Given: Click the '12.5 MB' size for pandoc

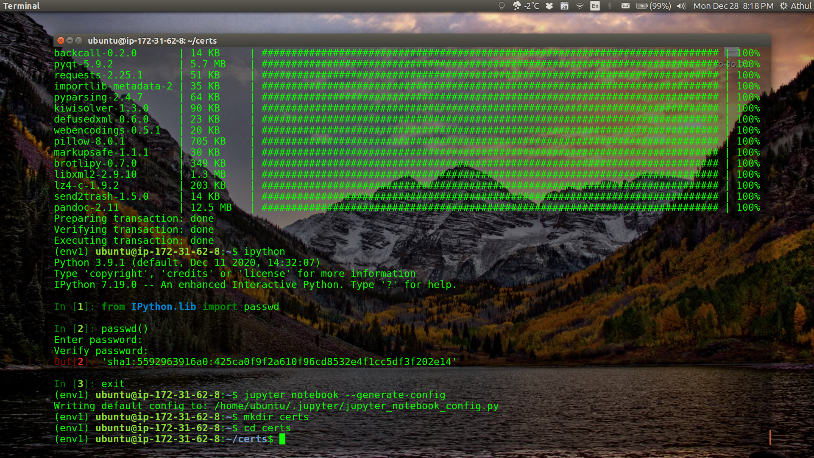Looking at the screenshot, I should click(211, 207).
